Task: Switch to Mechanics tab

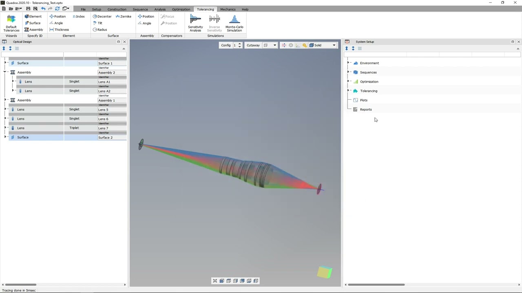Action: [x=228, y=9]
